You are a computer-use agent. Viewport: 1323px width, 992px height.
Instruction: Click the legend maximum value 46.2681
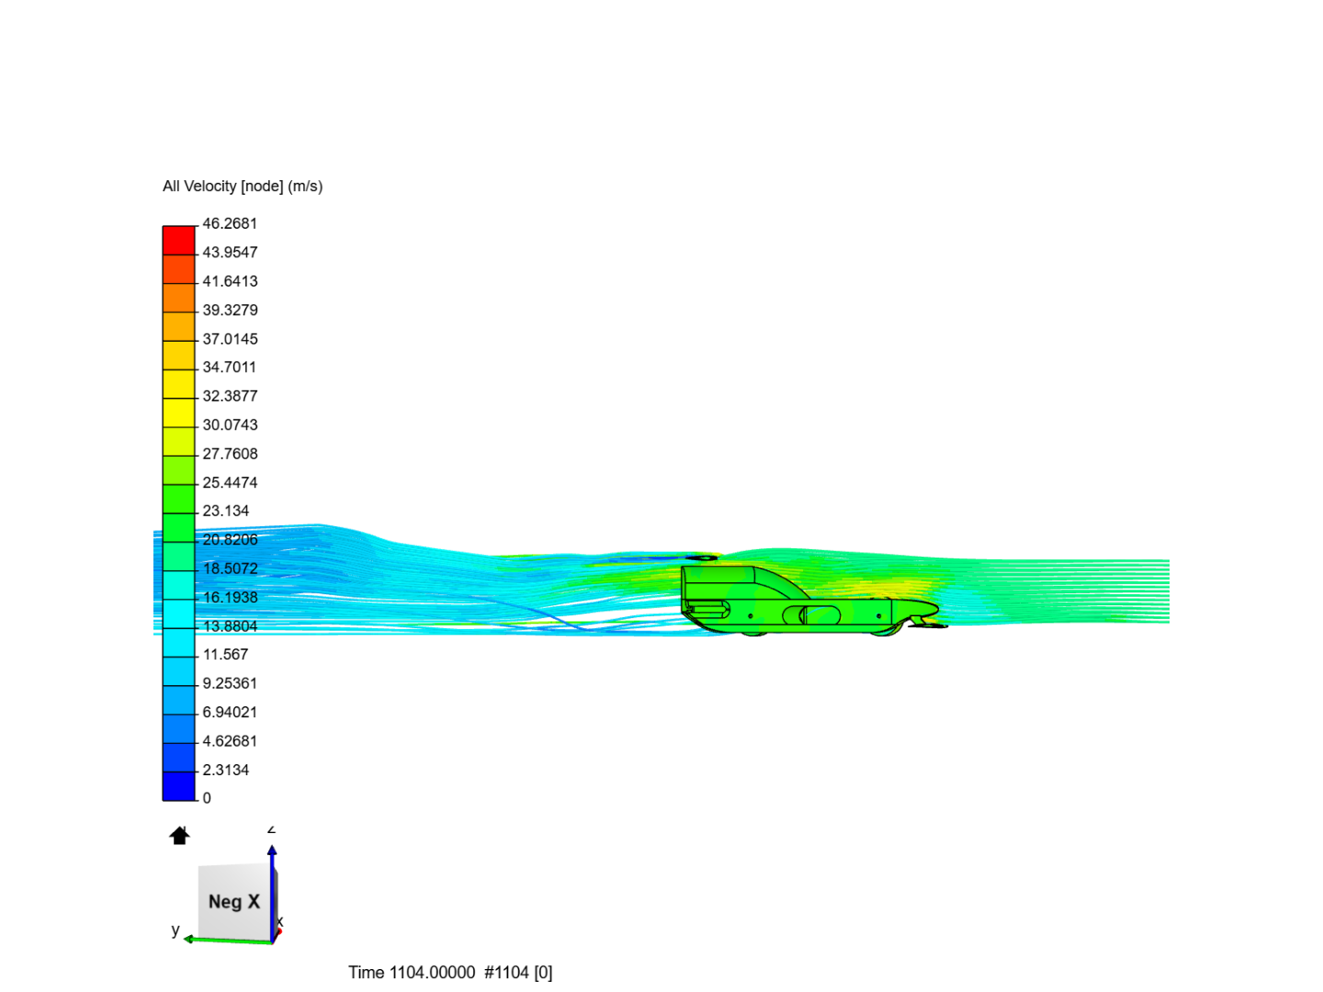[x=230, y=223]
